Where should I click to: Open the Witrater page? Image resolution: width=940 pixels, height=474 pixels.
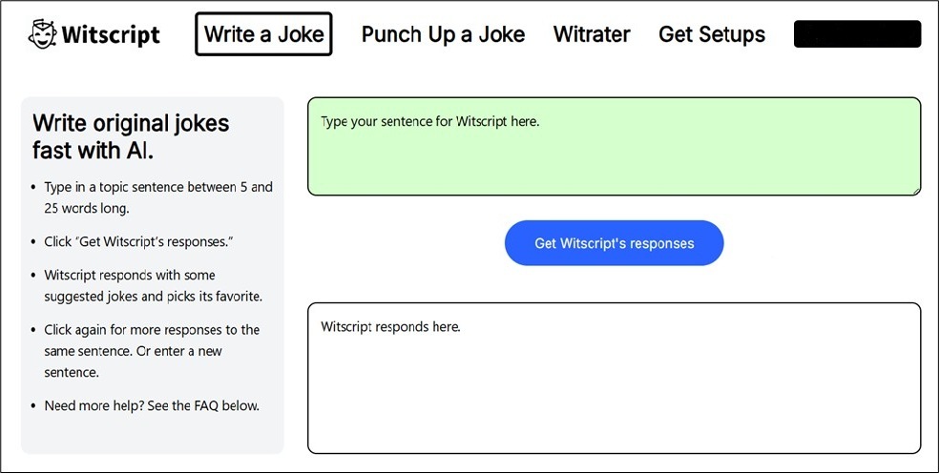592,34
